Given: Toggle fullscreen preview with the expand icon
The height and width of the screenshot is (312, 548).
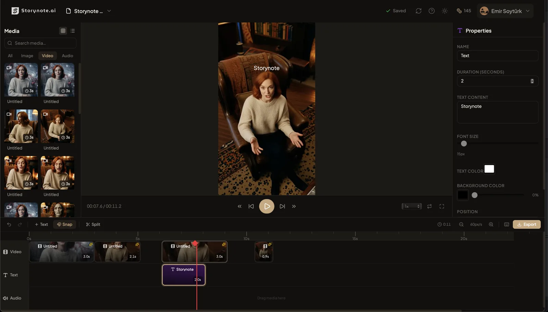Looking at the screenshot, I should 441,206.
